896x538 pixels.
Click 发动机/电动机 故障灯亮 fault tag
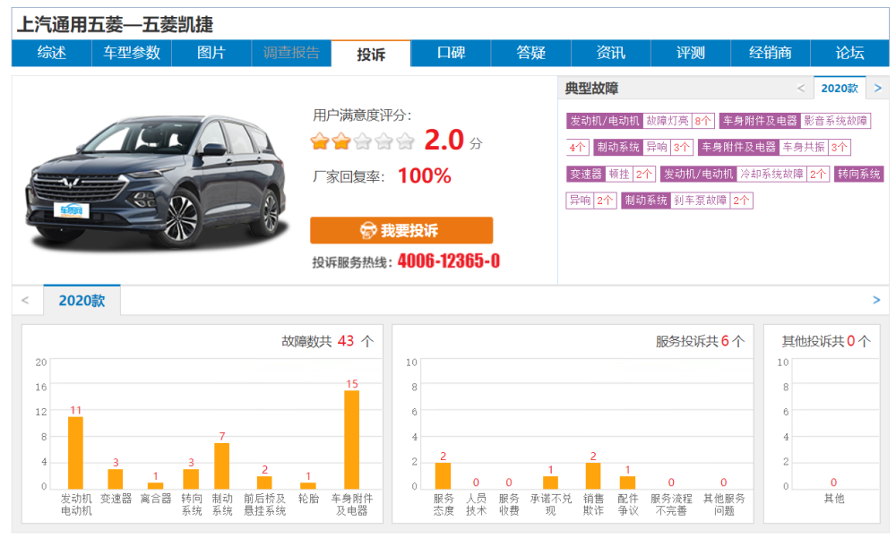(641, 121)
